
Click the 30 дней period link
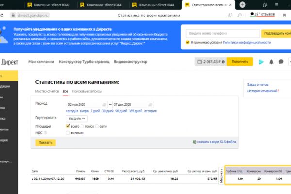pos(108,111)
